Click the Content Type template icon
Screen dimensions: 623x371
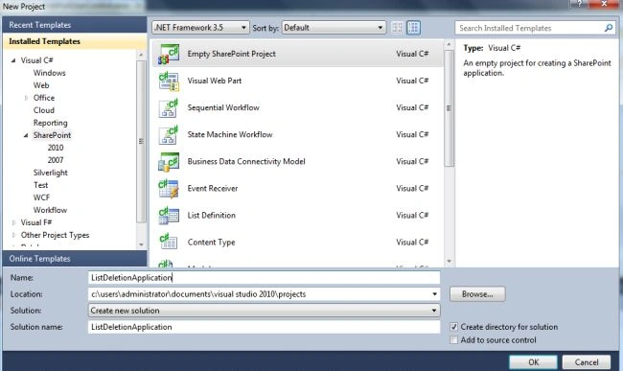pos(169,243)
